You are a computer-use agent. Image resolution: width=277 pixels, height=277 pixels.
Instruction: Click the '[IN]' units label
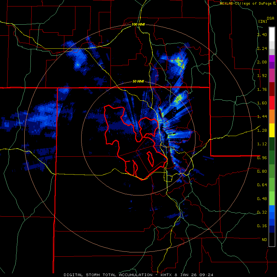pos(263,21)
